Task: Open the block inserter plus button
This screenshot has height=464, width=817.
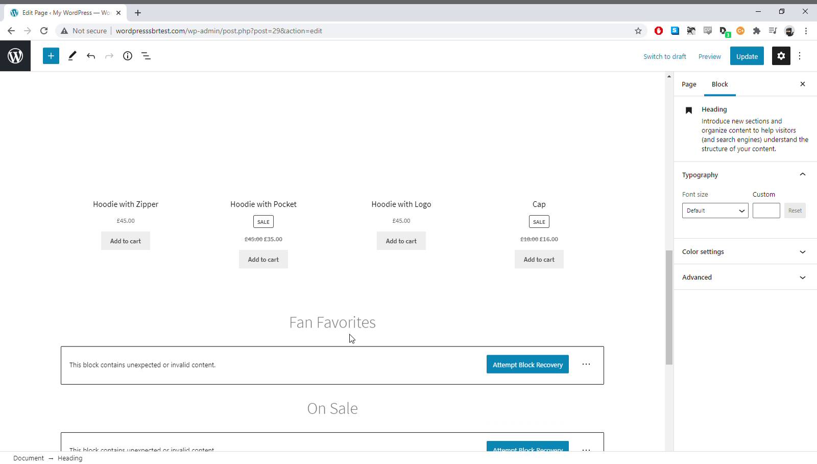Action: [x=51, y=56]
